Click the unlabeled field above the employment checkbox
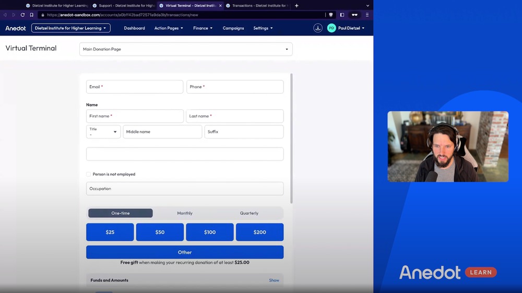 (x=185, y=154)
